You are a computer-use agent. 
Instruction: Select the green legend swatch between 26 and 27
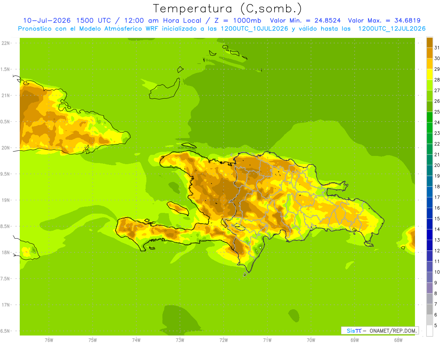[x=429, y=96]
